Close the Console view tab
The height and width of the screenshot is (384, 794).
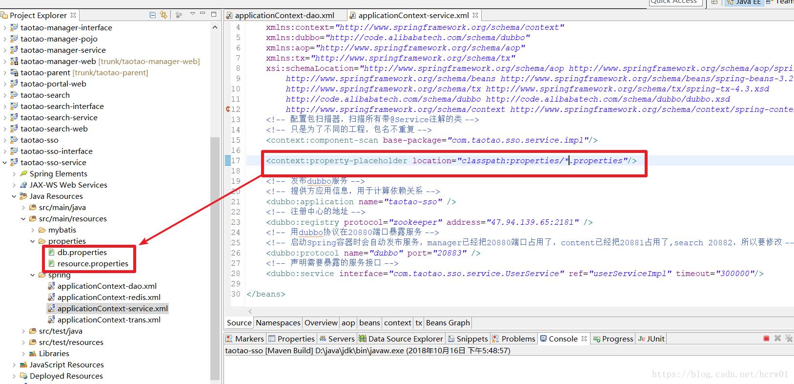584,339
